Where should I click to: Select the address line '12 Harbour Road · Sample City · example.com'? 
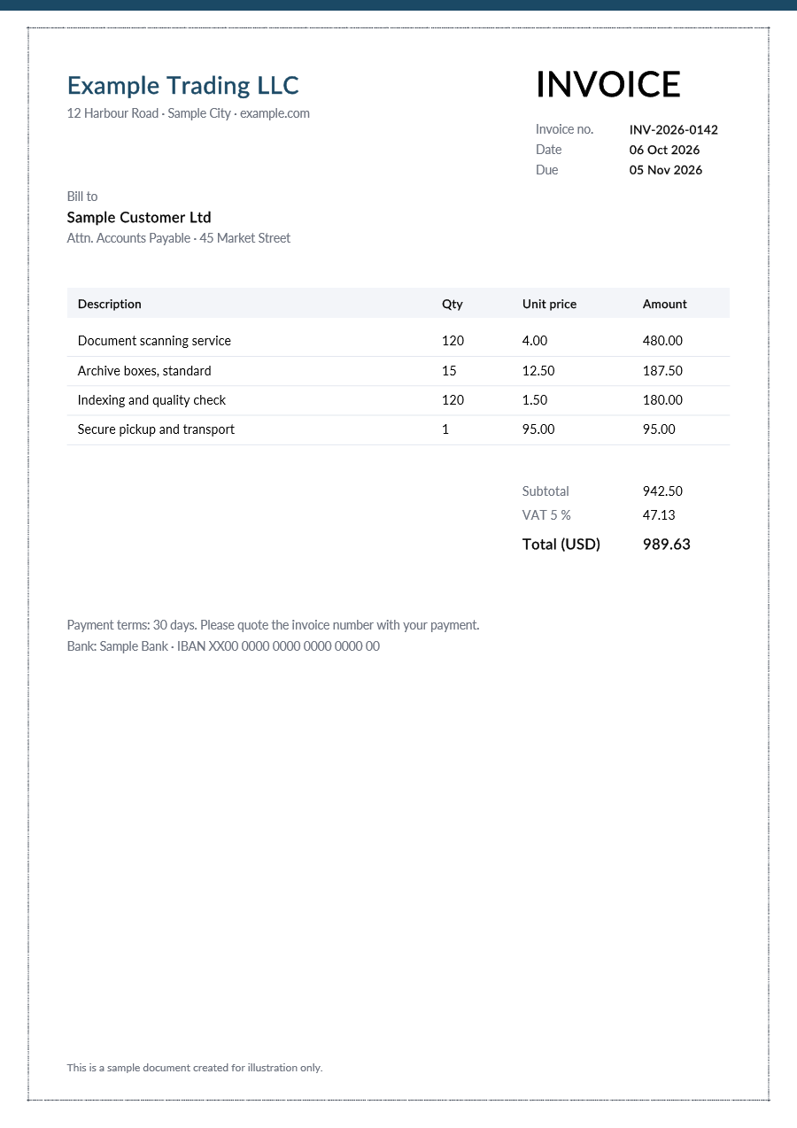pos(189,113)
